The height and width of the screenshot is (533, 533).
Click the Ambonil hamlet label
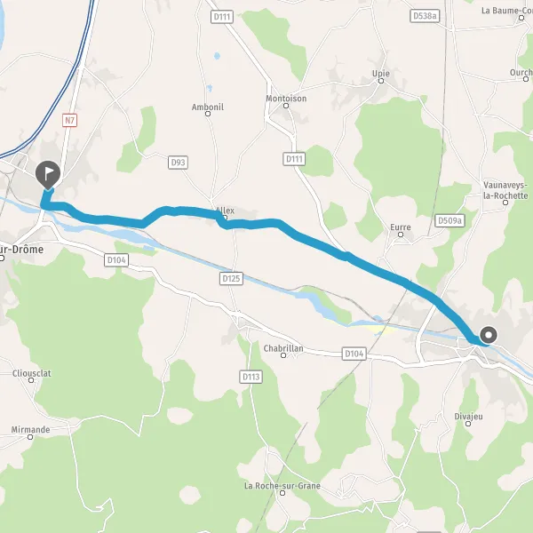point(208,107)
